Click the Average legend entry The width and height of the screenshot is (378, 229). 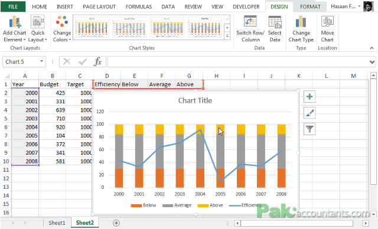(x=177, y=205)
